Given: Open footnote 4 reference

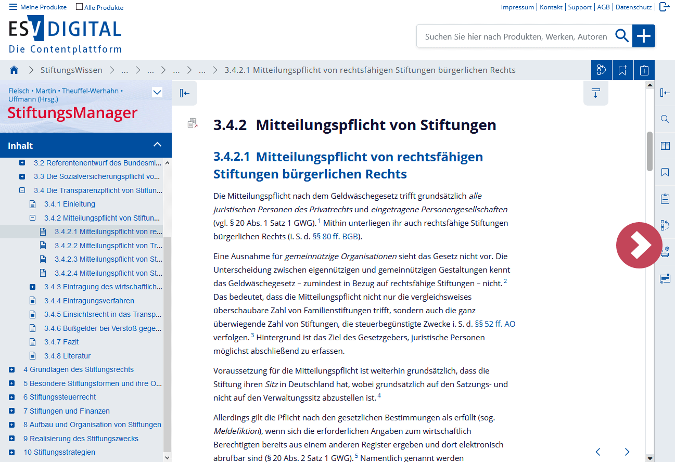Looking at the screenshot, I should (x=379, y=395).
